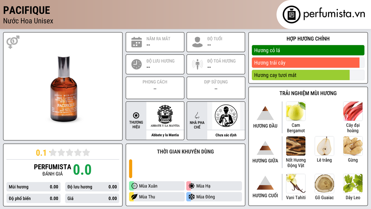Viewport: 371px width, 209px height.
Task: Click the Mùa Xuân flower icon
Action: (x=134, y=186)
